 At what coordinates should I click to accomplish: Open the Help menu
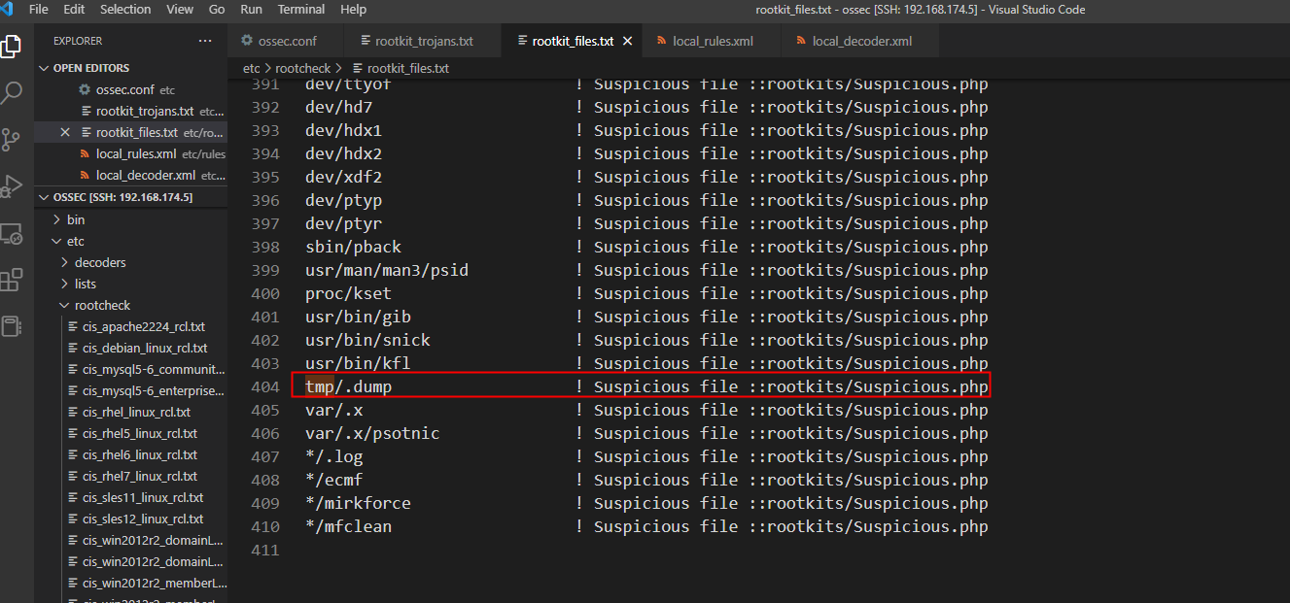pyautogui.click(x=354, y=10)
